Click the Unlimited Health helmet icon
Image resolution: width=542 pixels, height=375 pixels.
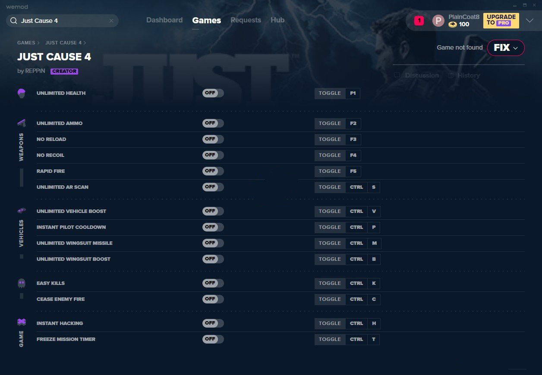click(22, 93)
